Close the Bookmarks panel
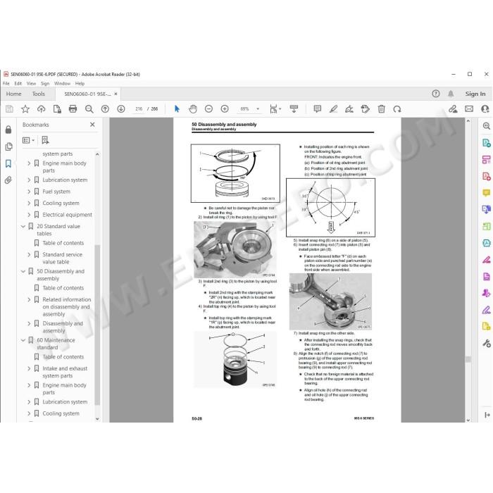493x493 pixels. (92, 125)
